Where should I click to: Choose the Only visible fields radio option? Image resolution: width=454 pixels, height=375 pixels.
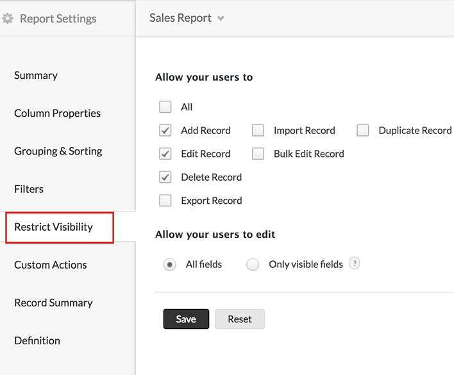click(253, 264)
